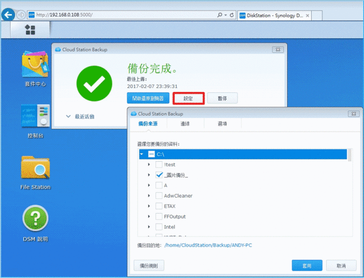The image size is (364, 278).
Task: Click the search magnifier in address bar
Action: [x=219, y=15]
